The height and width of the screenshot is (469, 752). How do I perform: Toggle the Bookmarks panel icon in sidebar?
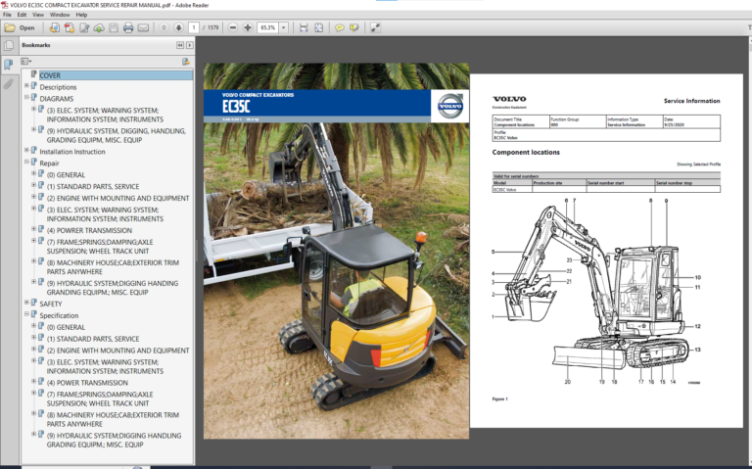tap(10, 66)
